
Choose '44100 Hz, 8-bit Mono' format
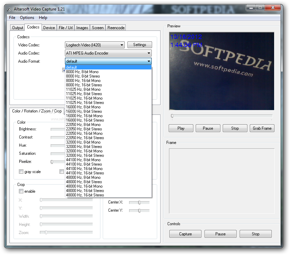coord(108,160)
